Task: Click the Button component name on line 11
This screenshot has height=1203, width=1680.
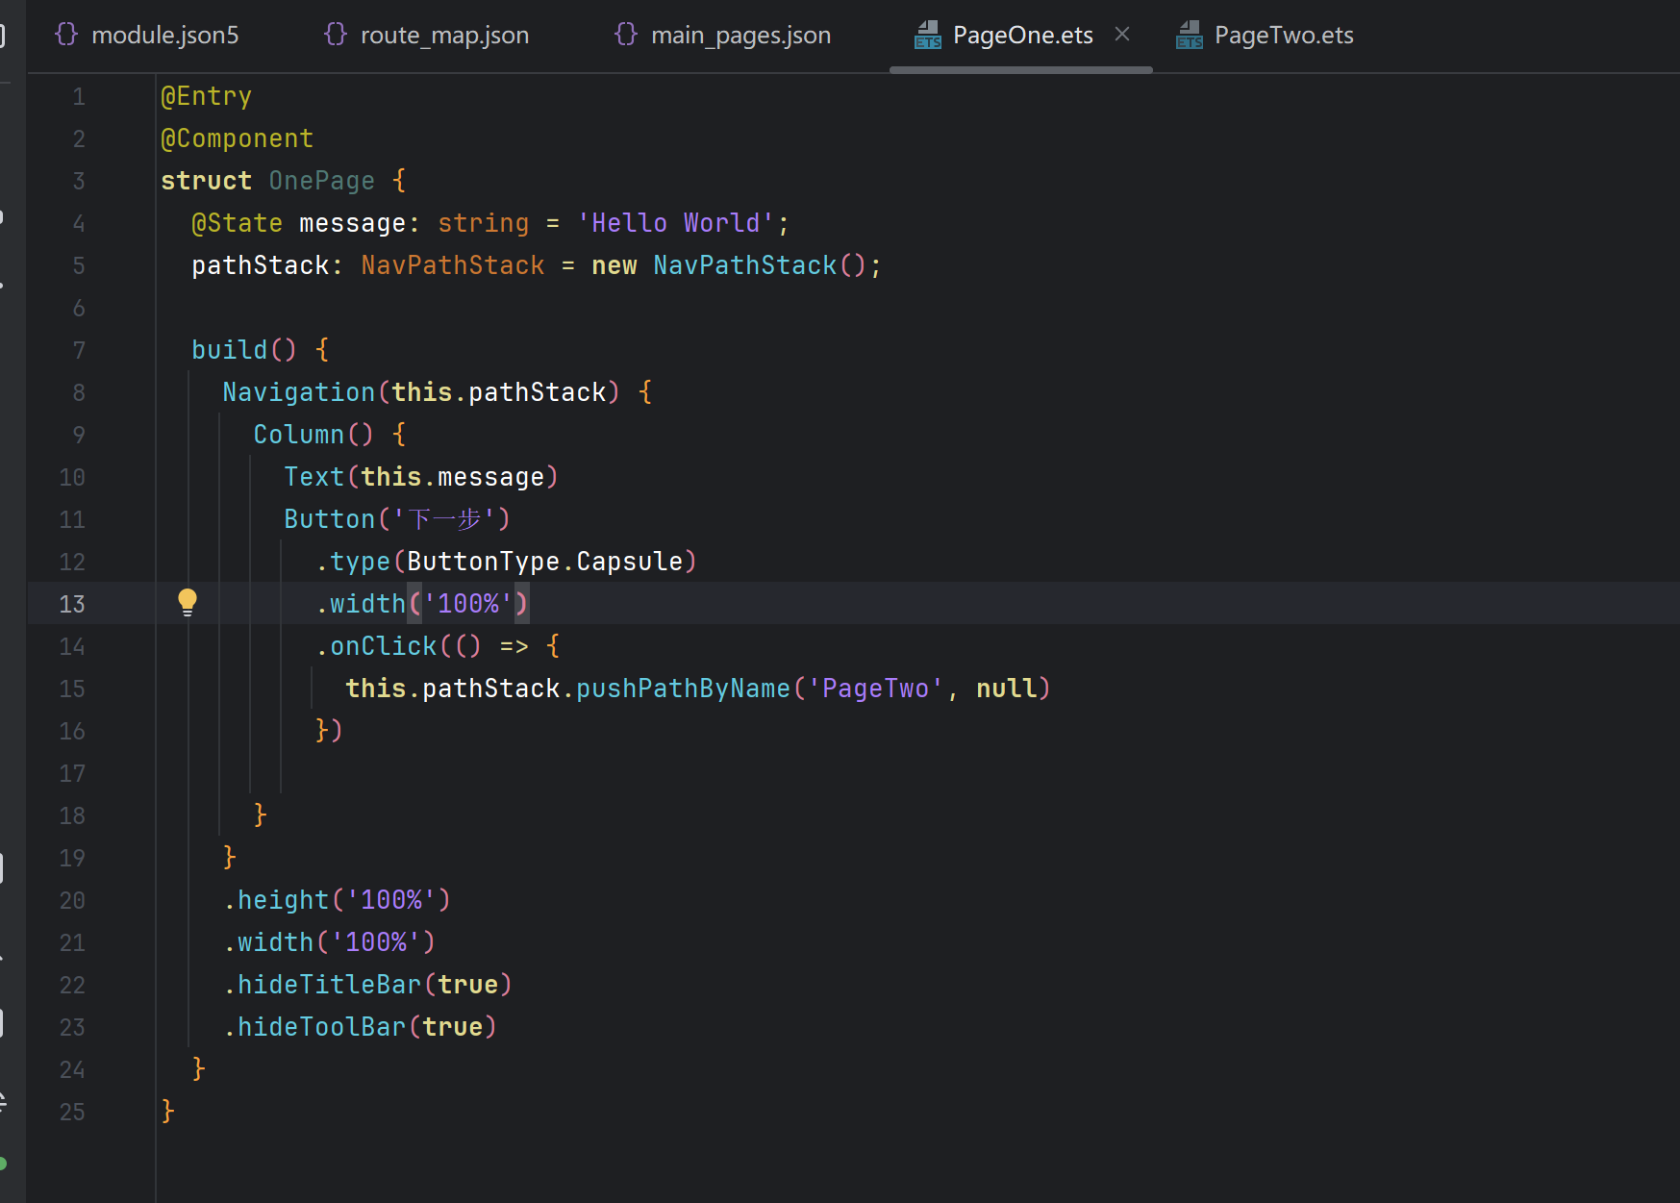Action: pos(329,519)
